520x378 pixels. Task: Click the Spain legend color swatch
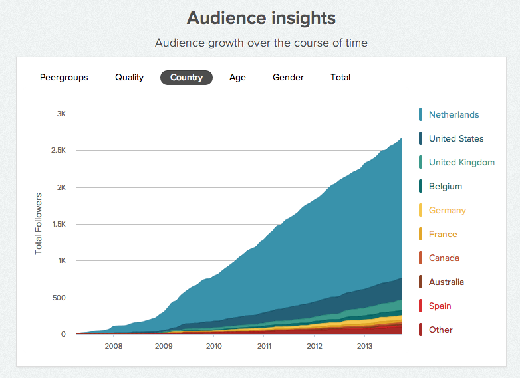click(420, 306)
